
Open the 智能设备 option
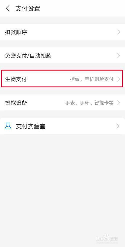click(x=62, y=103)
